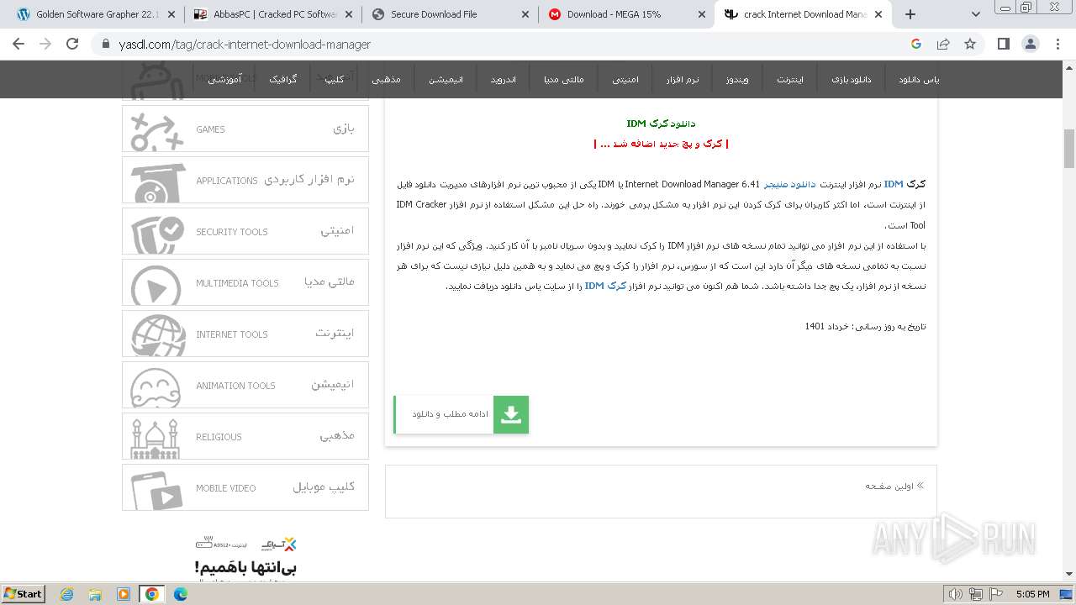Click the green download arrow icon
Image resolution: width=1076 pixels, height=605 pixels.
pyautogui.click(x=510, y=414)
